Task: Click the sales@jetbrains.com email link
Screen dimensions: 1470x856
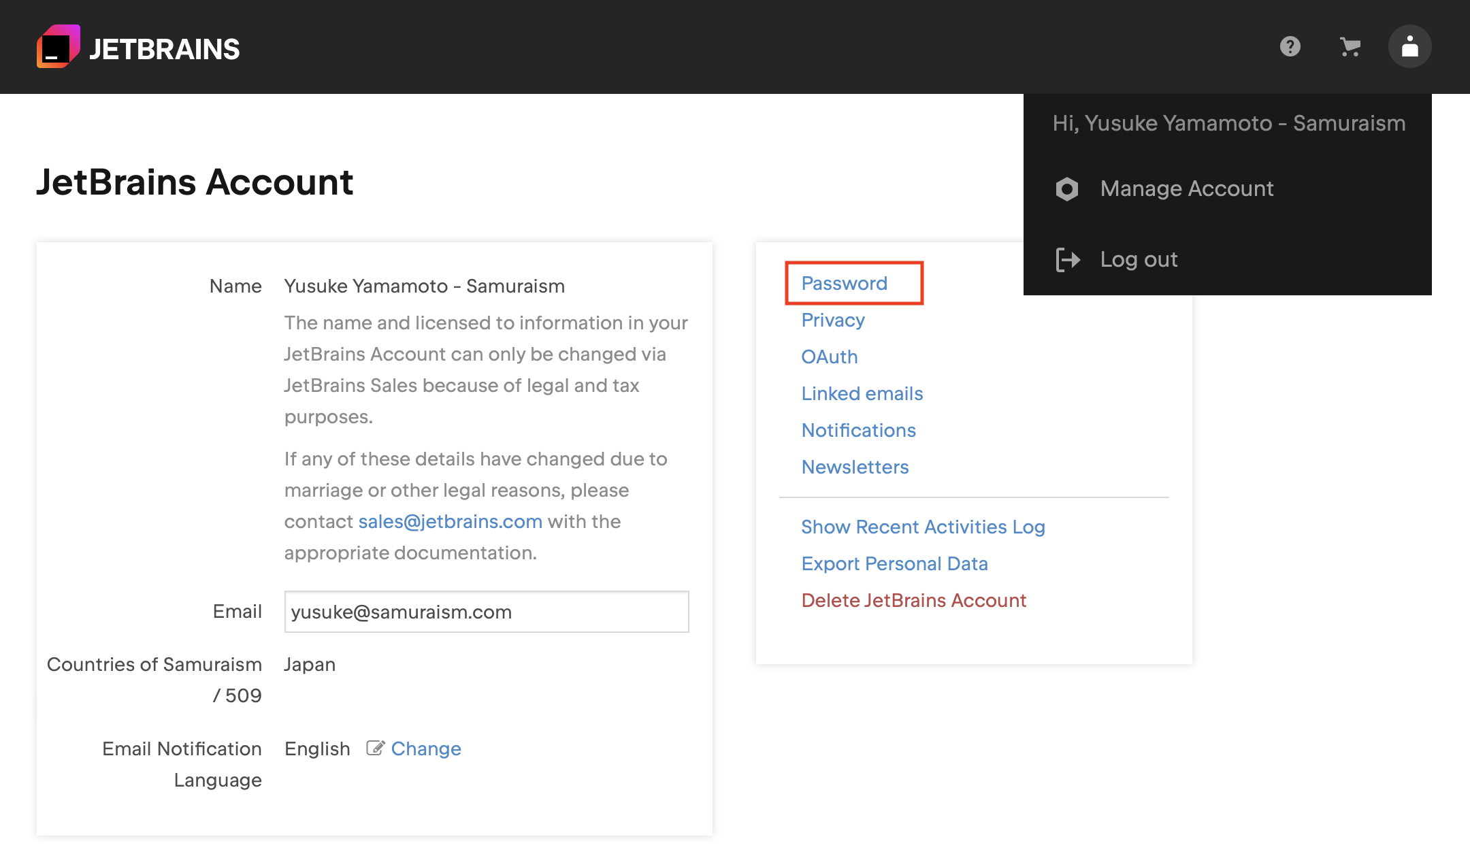Action: tap(450, 521)
